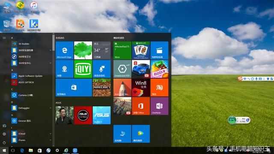Open the Maps webcam tile
274x154 pixels.
65,69
